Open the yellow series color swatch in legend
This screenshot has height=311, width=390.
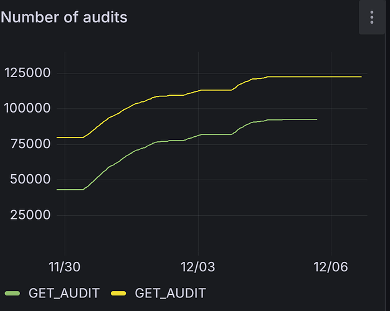119,293
